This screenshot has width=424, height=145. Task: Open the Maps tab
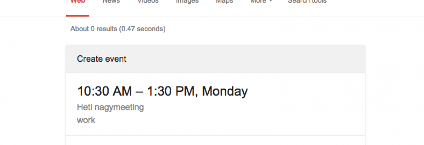click(224, 1)
